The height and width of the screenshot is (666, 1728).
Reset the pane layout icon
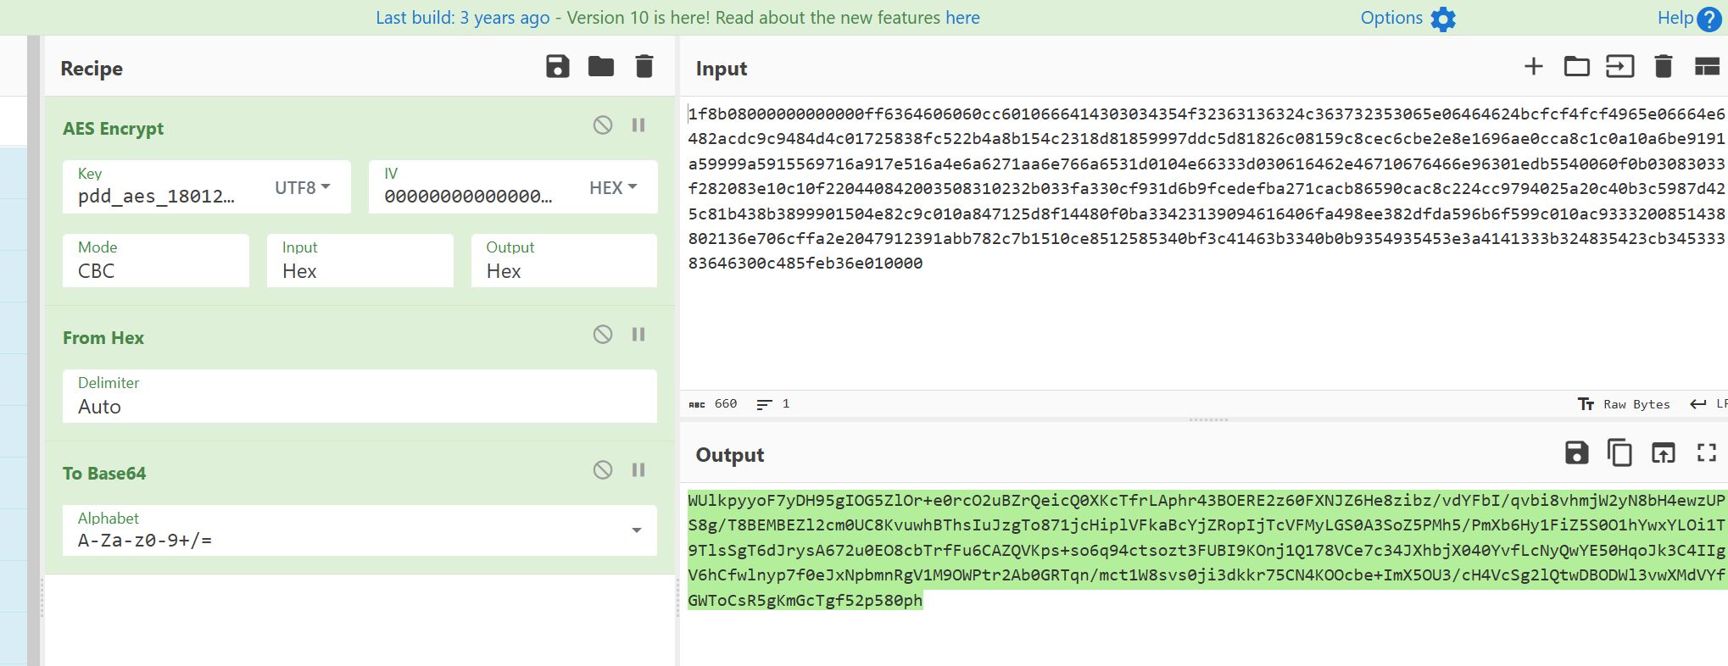1706,67
